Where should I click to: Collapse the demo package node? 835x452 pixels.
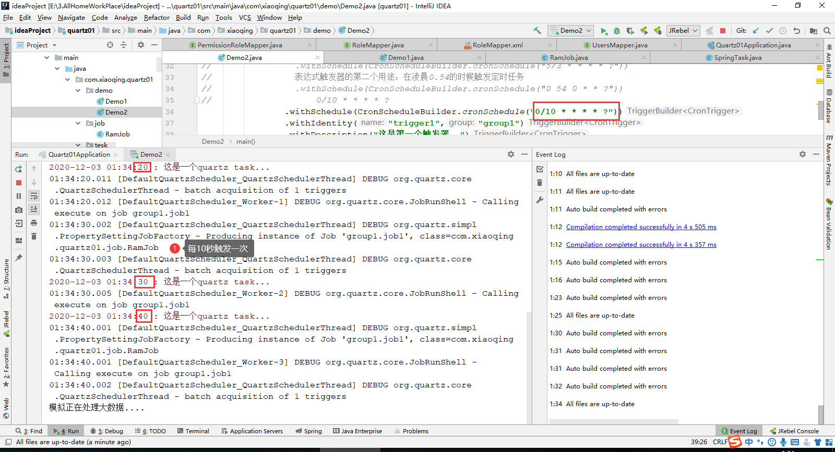(78, 90)
